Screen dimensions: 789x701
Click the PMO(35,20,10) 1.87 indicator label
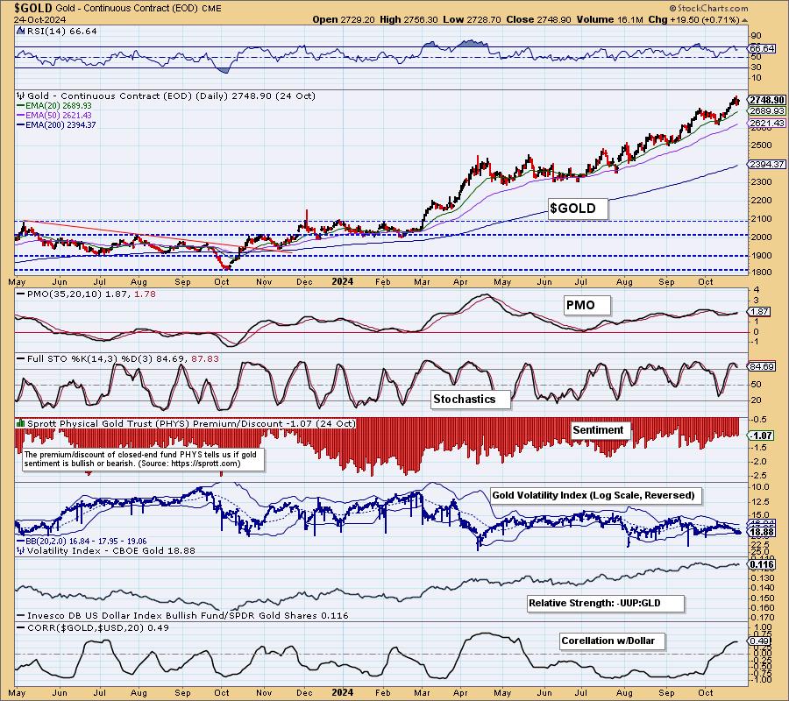click(86, 294)
